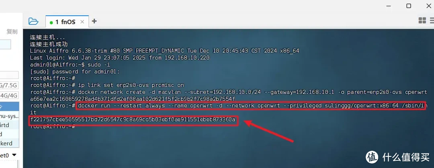Open the grid layout view icon
Image resolution: width=434 pixels, height=168 pixels.
click(x=422, y=20)
